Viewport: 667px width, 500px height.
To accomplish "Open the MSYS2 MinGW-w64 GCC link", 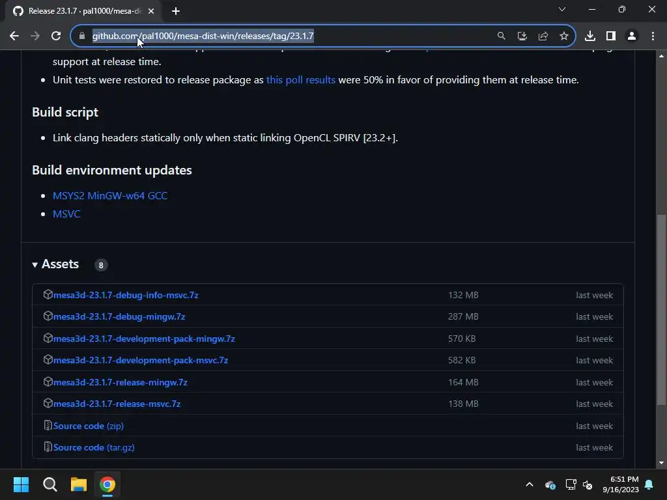I will tap(110, 195).
